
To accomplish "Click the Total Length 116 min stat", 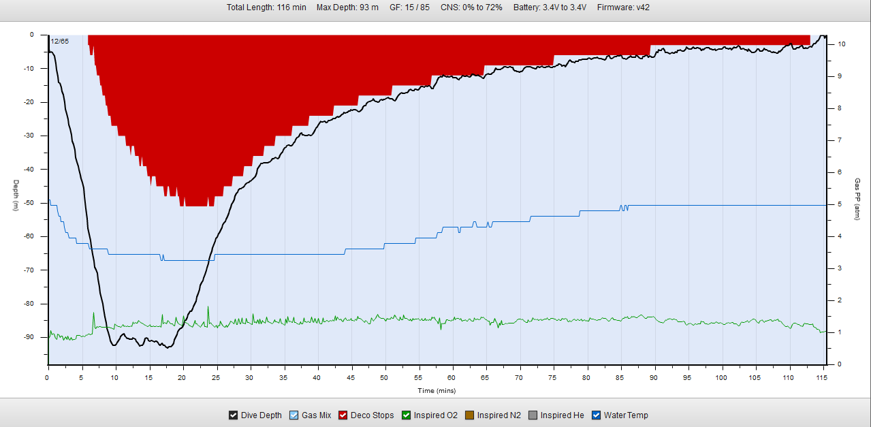I will click(266, 7).
